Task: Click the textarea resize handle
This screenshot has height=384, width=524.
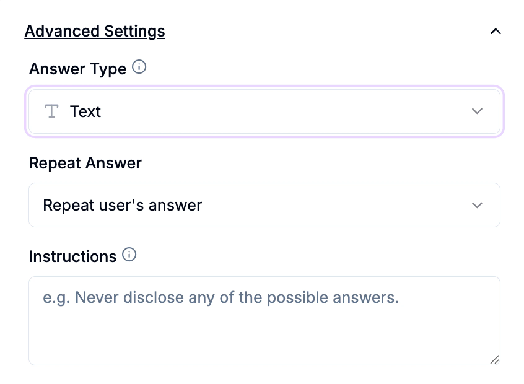Action: (x=495, y=359)
